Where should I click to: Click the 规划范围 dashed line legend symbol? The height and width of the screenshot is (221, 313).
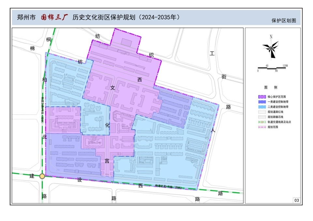pos(262,127)
